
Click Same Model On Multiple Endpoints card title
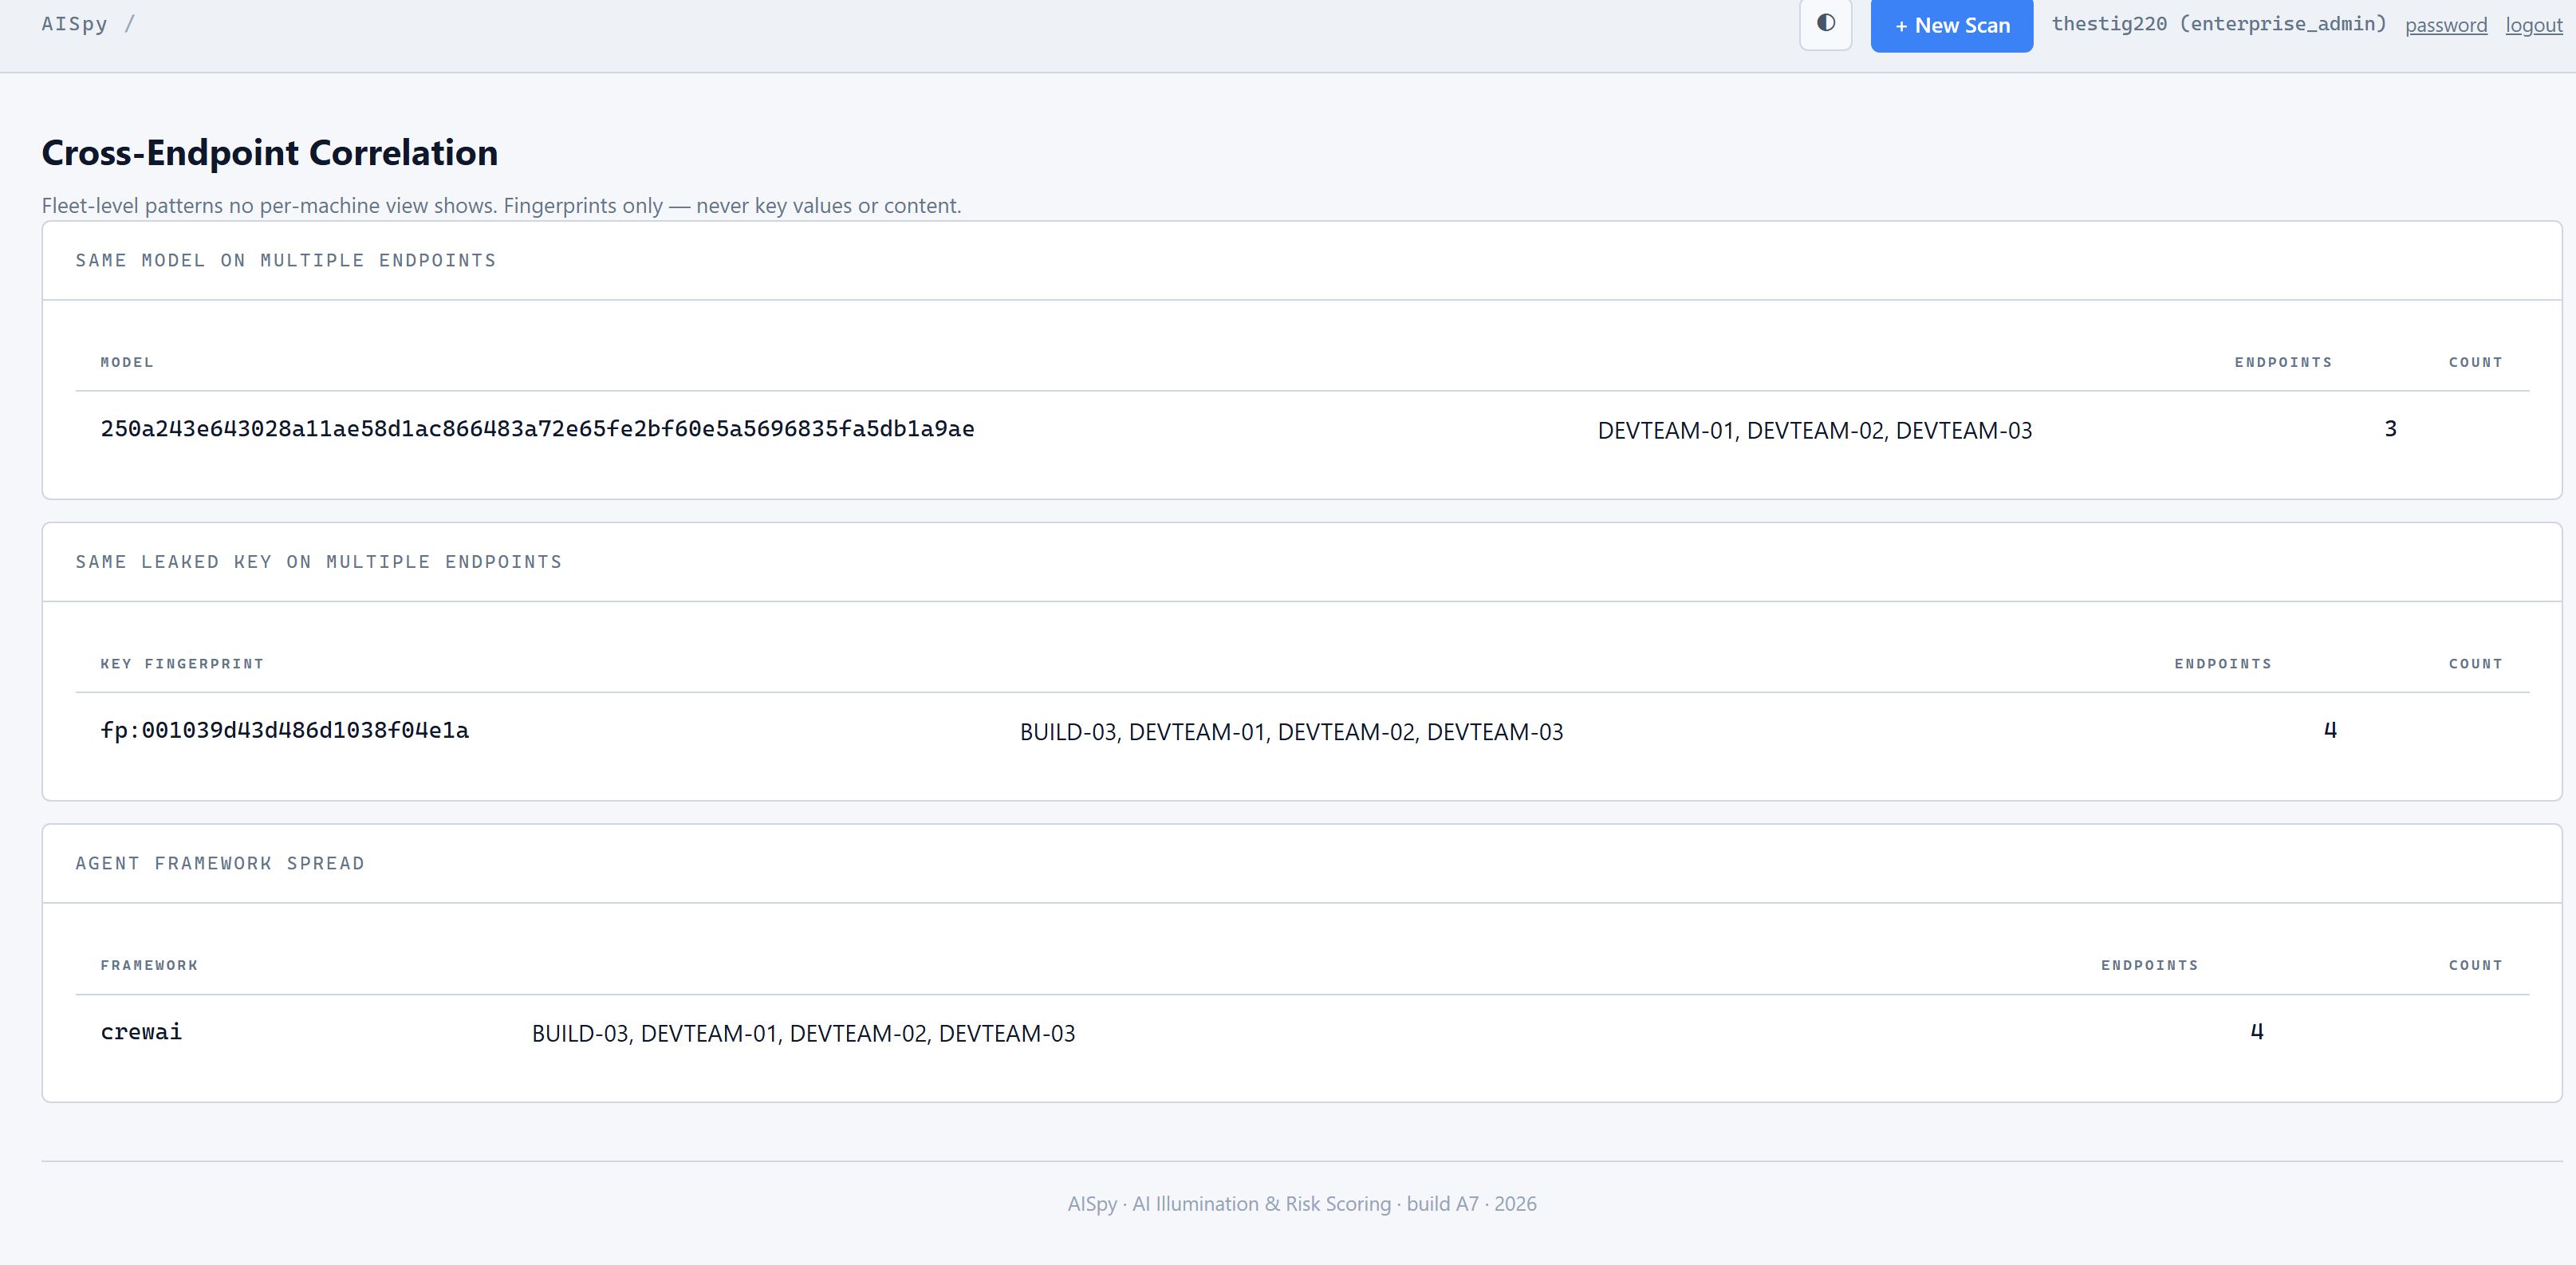click(x=286, y=261)
